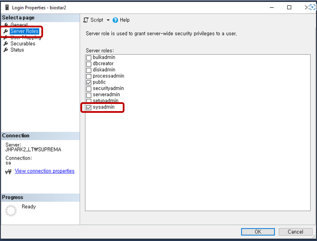Expand the Script dropdown arrow
Screen dimensions: 317x241
108,20
